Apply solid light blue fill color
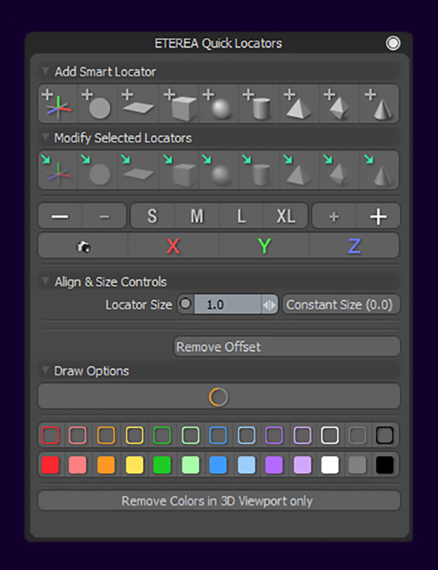Image resolution: width=438 pixels, height=570 pixels. tap(247, 465)
